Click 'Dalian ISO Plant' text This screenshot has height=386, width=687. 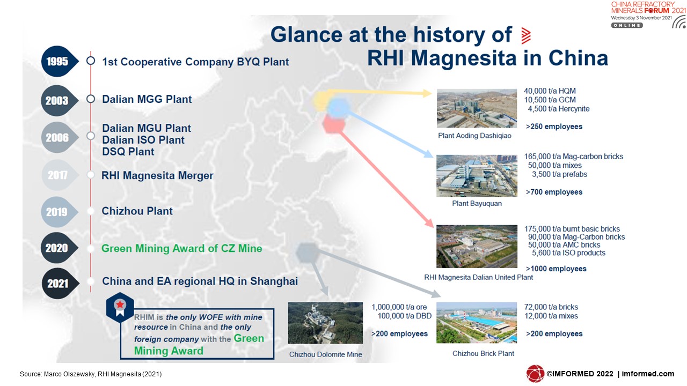(143, 140)
